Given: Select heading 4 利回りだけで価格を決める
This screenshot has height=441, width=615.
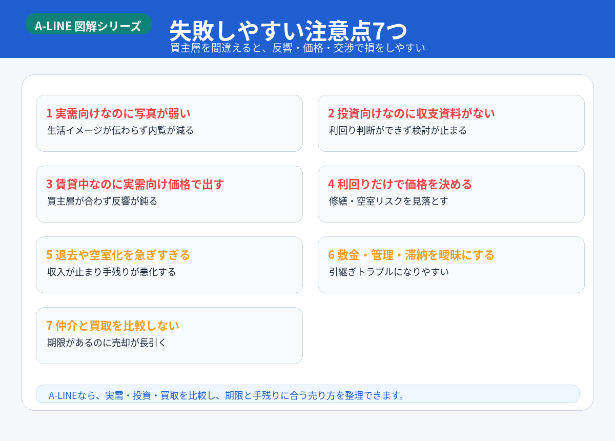Looking at the screenshot, I should point(400,184).
